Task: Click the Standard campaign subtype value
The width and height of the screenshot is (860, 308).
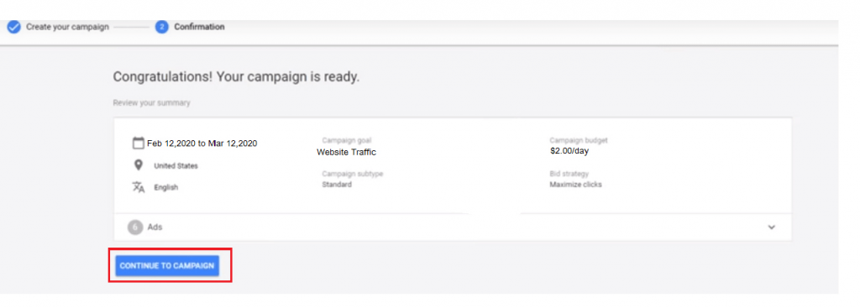Action: click(337, 185)
